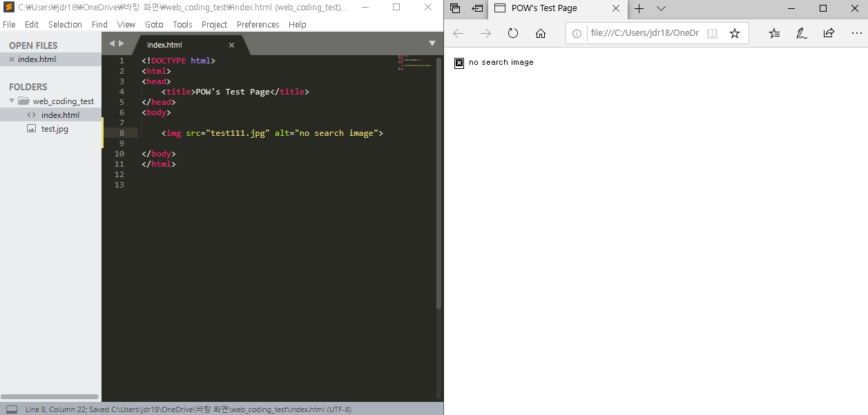Go to the Edge home page

click(541, 33)
